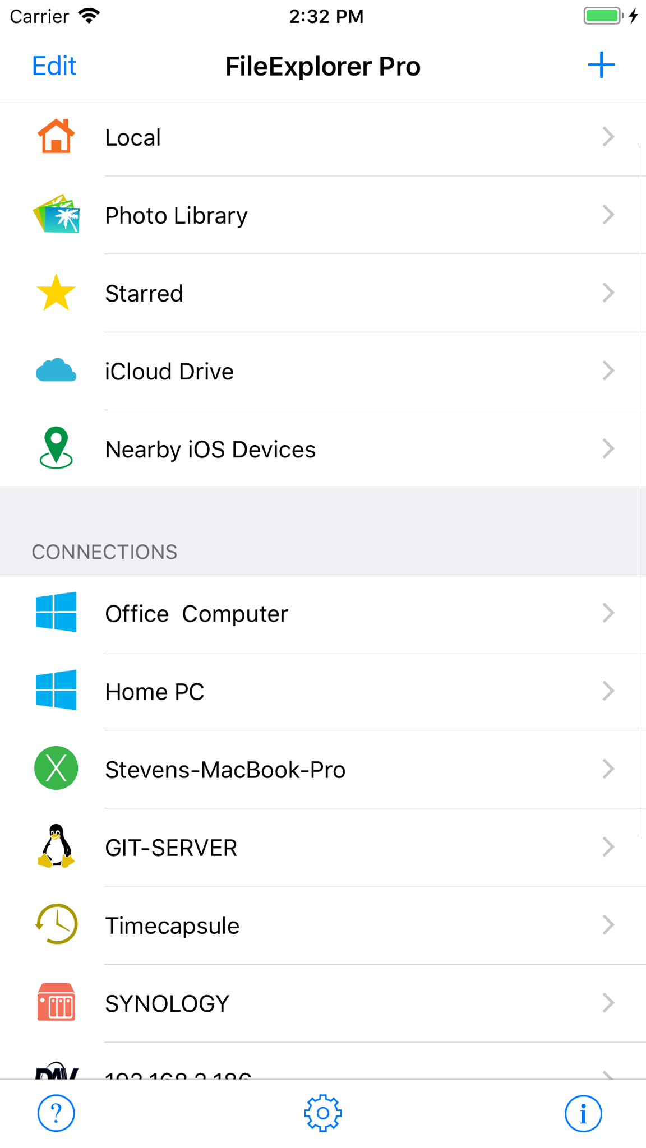Tap the green Nearby iOS Devices pin icon
Image resolution: width=646 pixels, height=1148 pixels.
56,448
